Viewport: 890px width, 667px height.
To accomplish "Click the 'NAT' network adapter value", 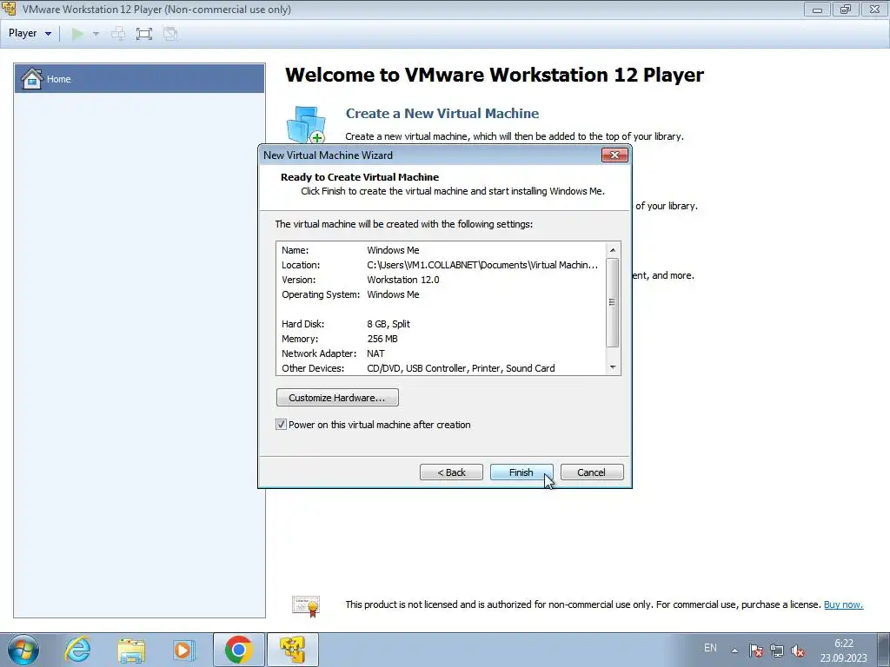I will [x=375, y=353].
